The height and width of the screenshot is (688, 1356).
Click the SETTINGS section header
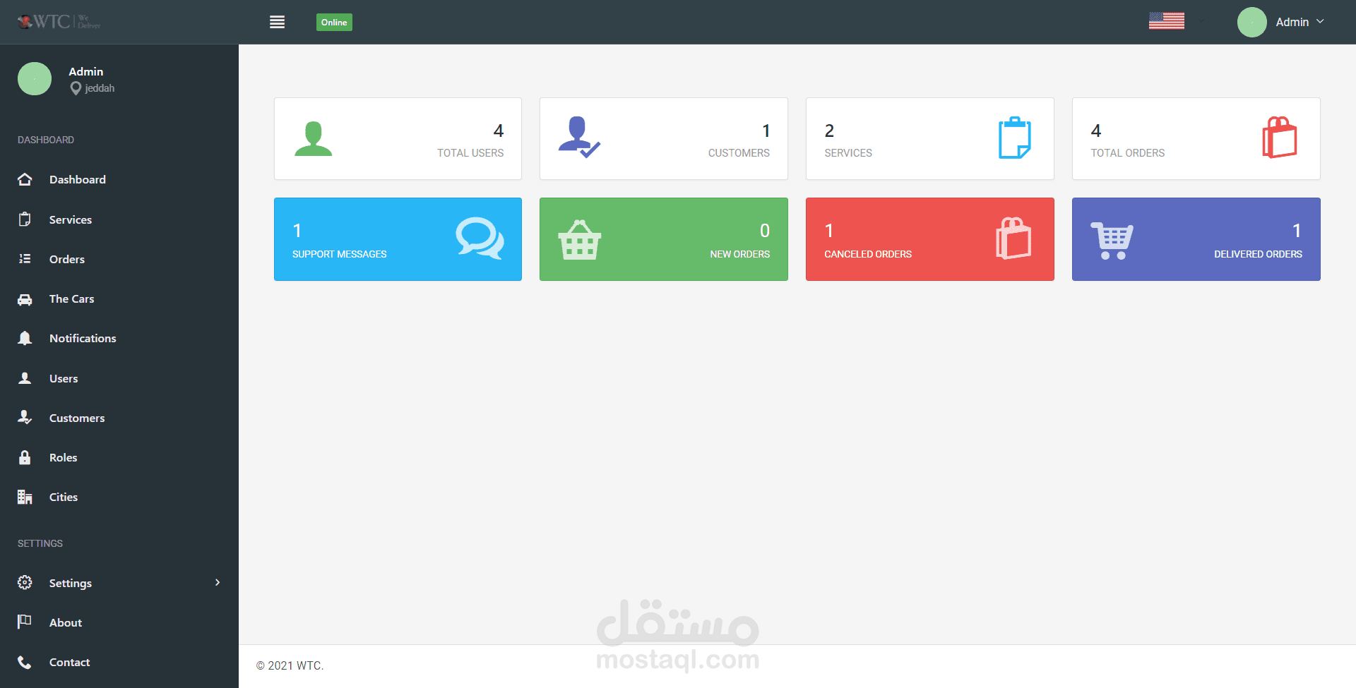coord(40,543)
